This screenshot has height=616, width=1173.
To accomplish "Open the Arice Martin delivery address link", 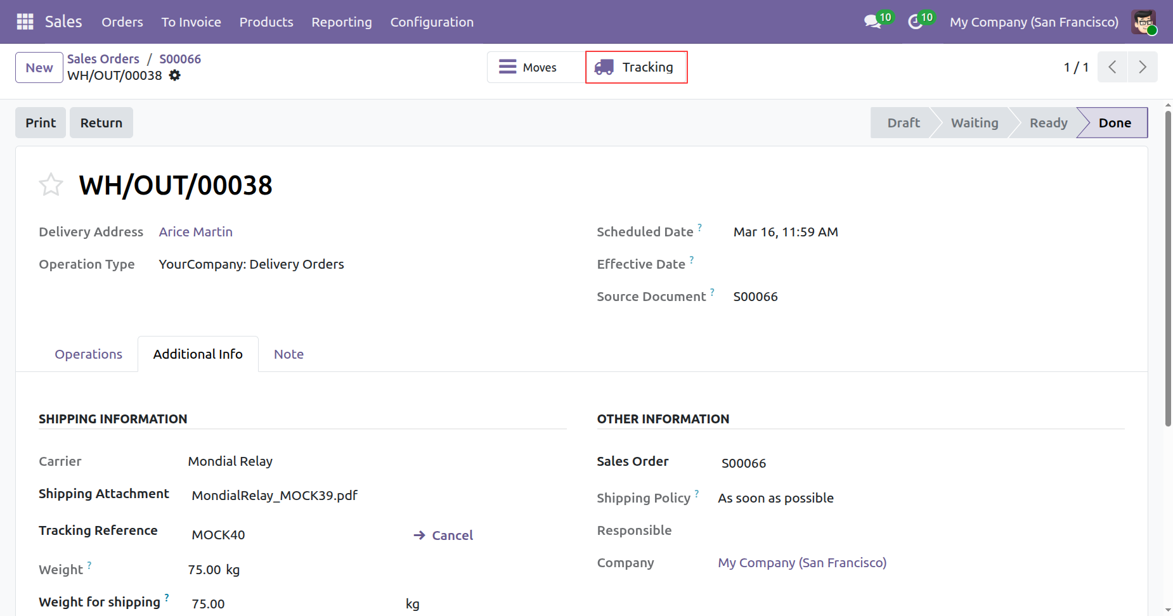I will (195, 232).
